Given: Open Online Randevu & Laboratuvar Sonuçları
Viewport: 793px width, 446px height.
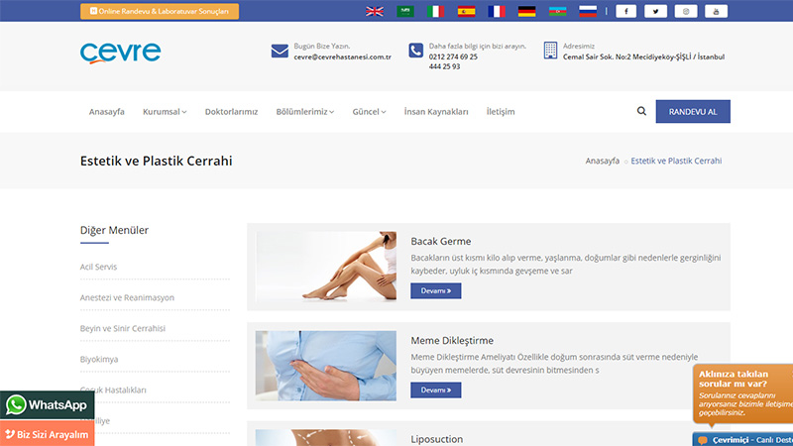Looking at the screenshot, I should tap(160, 11).
